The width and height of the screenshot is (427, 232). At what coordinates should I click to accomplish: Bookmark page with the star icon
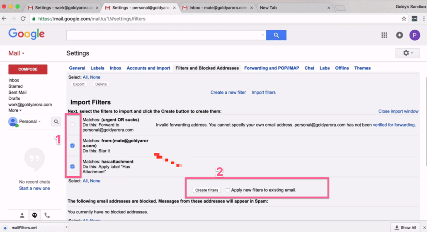pos(404,19)
